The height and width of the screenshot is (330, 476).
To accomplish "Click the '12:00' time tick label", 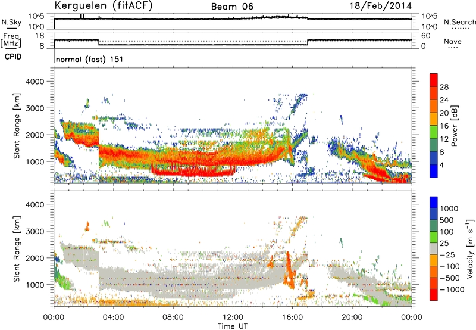I will pos(233,317).
